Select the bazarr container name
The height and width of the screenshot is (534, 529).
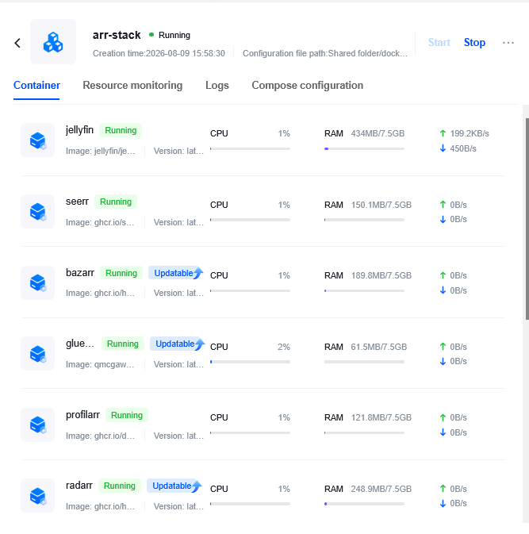pos(80,272)
